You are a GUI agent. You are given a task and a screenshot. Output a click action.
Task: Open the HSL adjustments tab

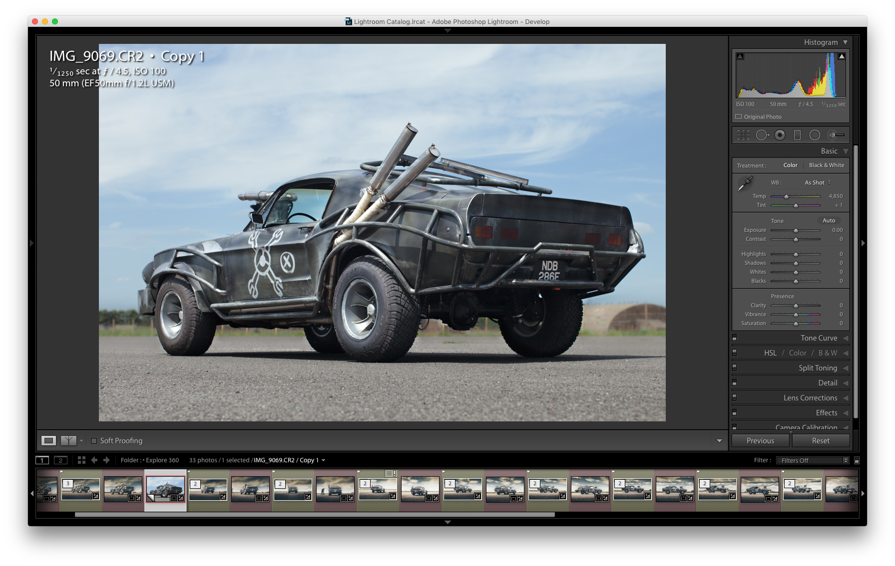coord(770,353)
